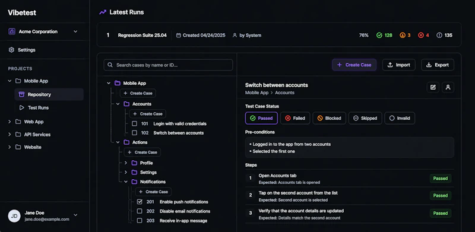Viewport: 475px width, 232px height.
Task: Click the API Services folder icon
Action: point(18,135)
